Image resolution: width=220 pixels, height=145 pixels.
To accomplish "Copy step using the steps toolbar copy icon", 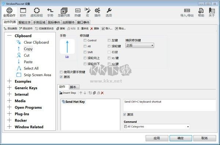I will coord(94,93).
